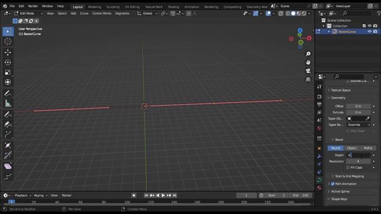Choose the Rotate tool
The image size is (381, 214).
click(x=8, y=62)
